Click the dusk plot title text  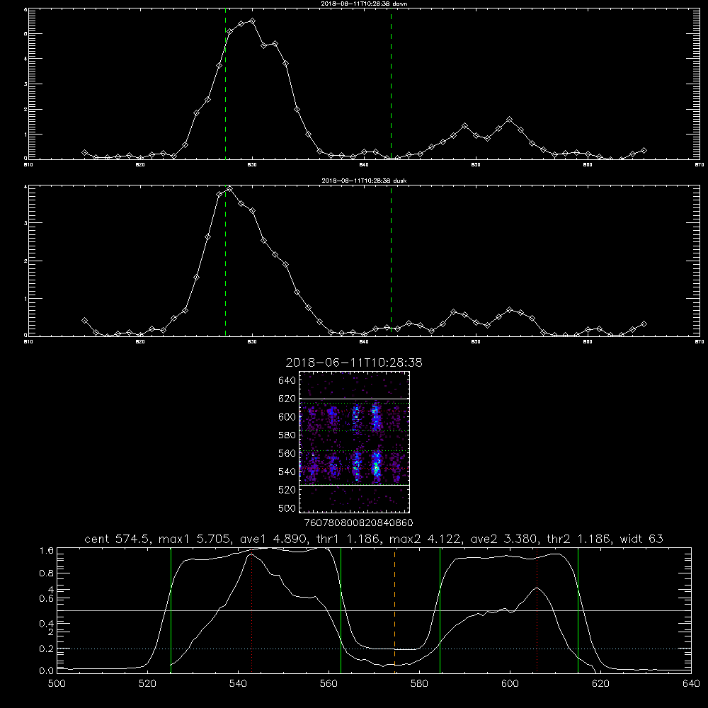pos(364,181)
